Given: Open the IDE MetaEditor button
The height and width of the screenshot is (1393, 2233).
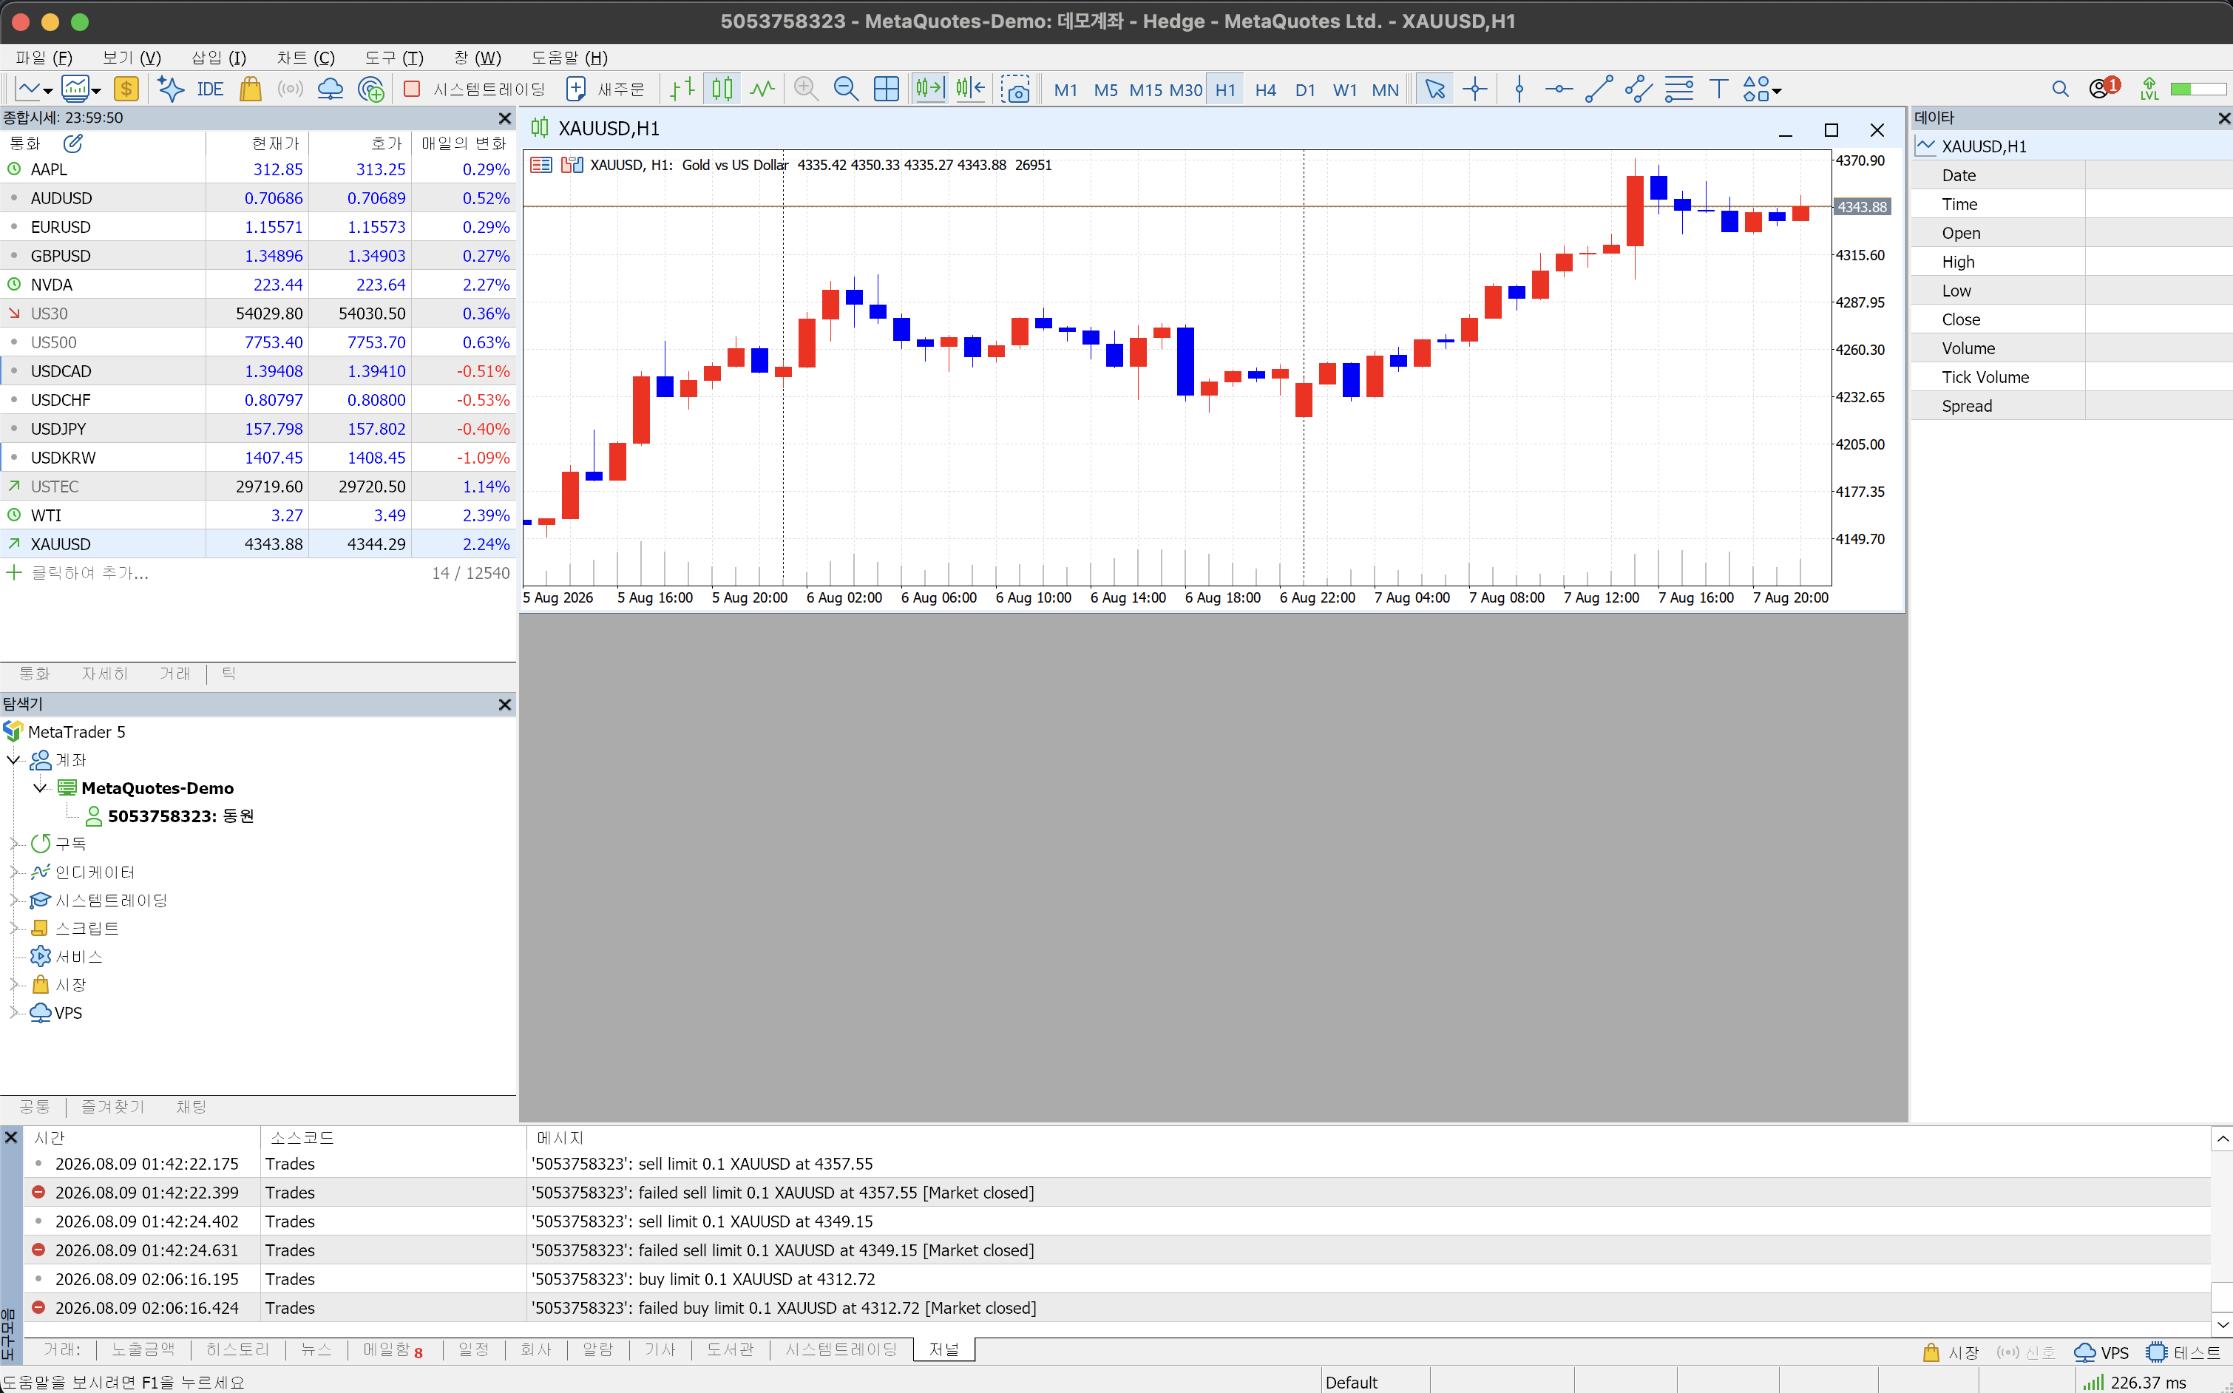Looking at the screenshot, I should 210,89.
